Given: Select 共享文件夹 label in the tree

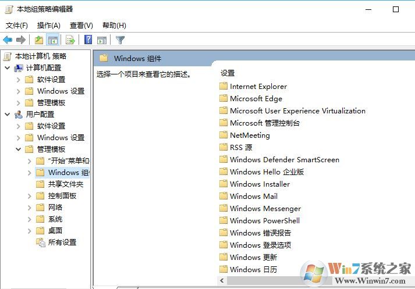Looking at the screenshot, I should pos(66,184).
